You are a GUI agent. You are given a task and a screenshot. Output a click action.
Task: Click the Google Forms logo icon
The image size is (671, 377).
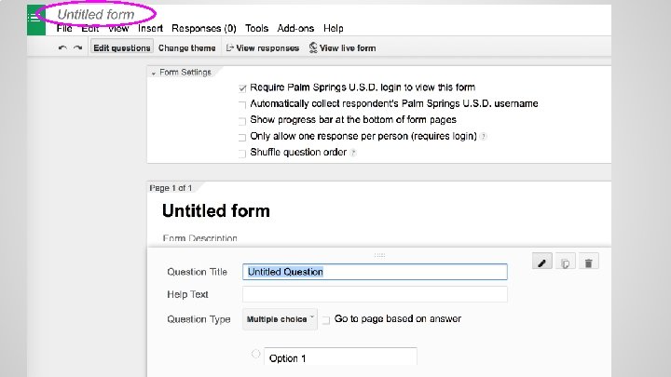35,19
